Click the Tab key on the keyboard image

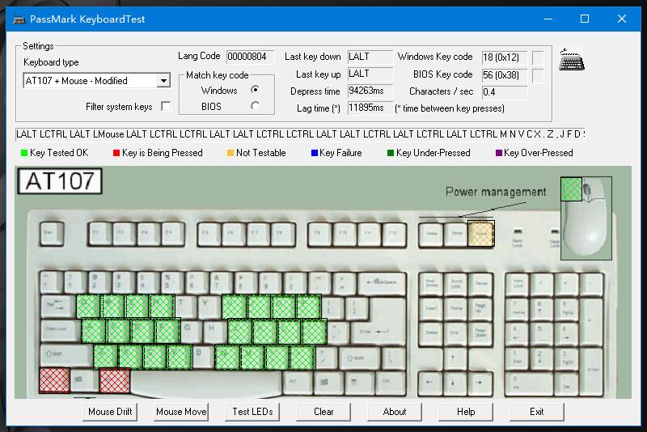pyautogui.click(x=57, y=307)
